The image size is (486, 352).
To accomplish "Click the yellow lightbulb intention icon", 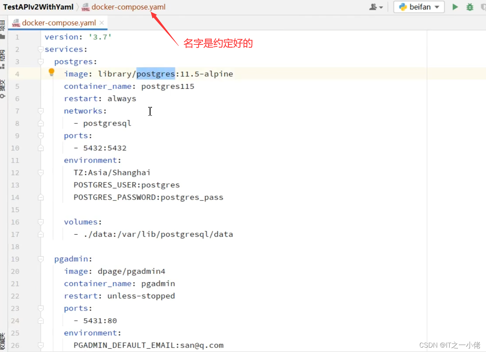I will [51, 72].
